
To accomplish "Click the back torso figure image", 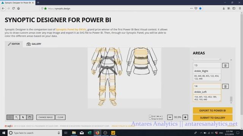I will 142,62.
